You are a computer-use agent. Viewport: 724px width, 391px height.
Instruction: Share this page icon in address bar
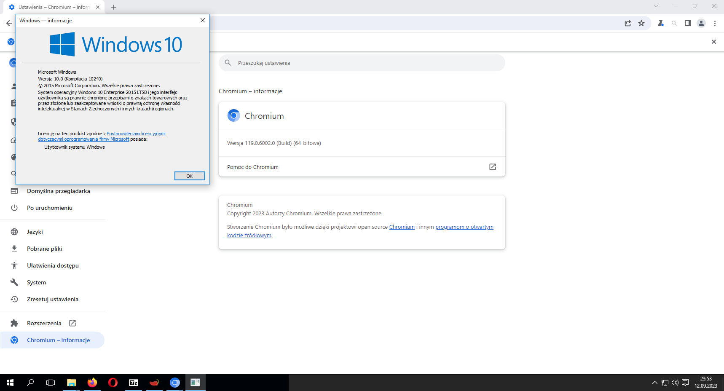pos(628,23)
